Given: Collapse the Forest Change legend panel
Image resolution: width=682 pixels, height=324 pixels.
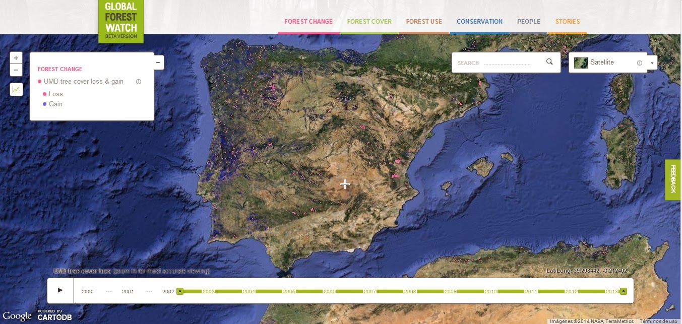Looking at the screenshot, I should 158,62.
